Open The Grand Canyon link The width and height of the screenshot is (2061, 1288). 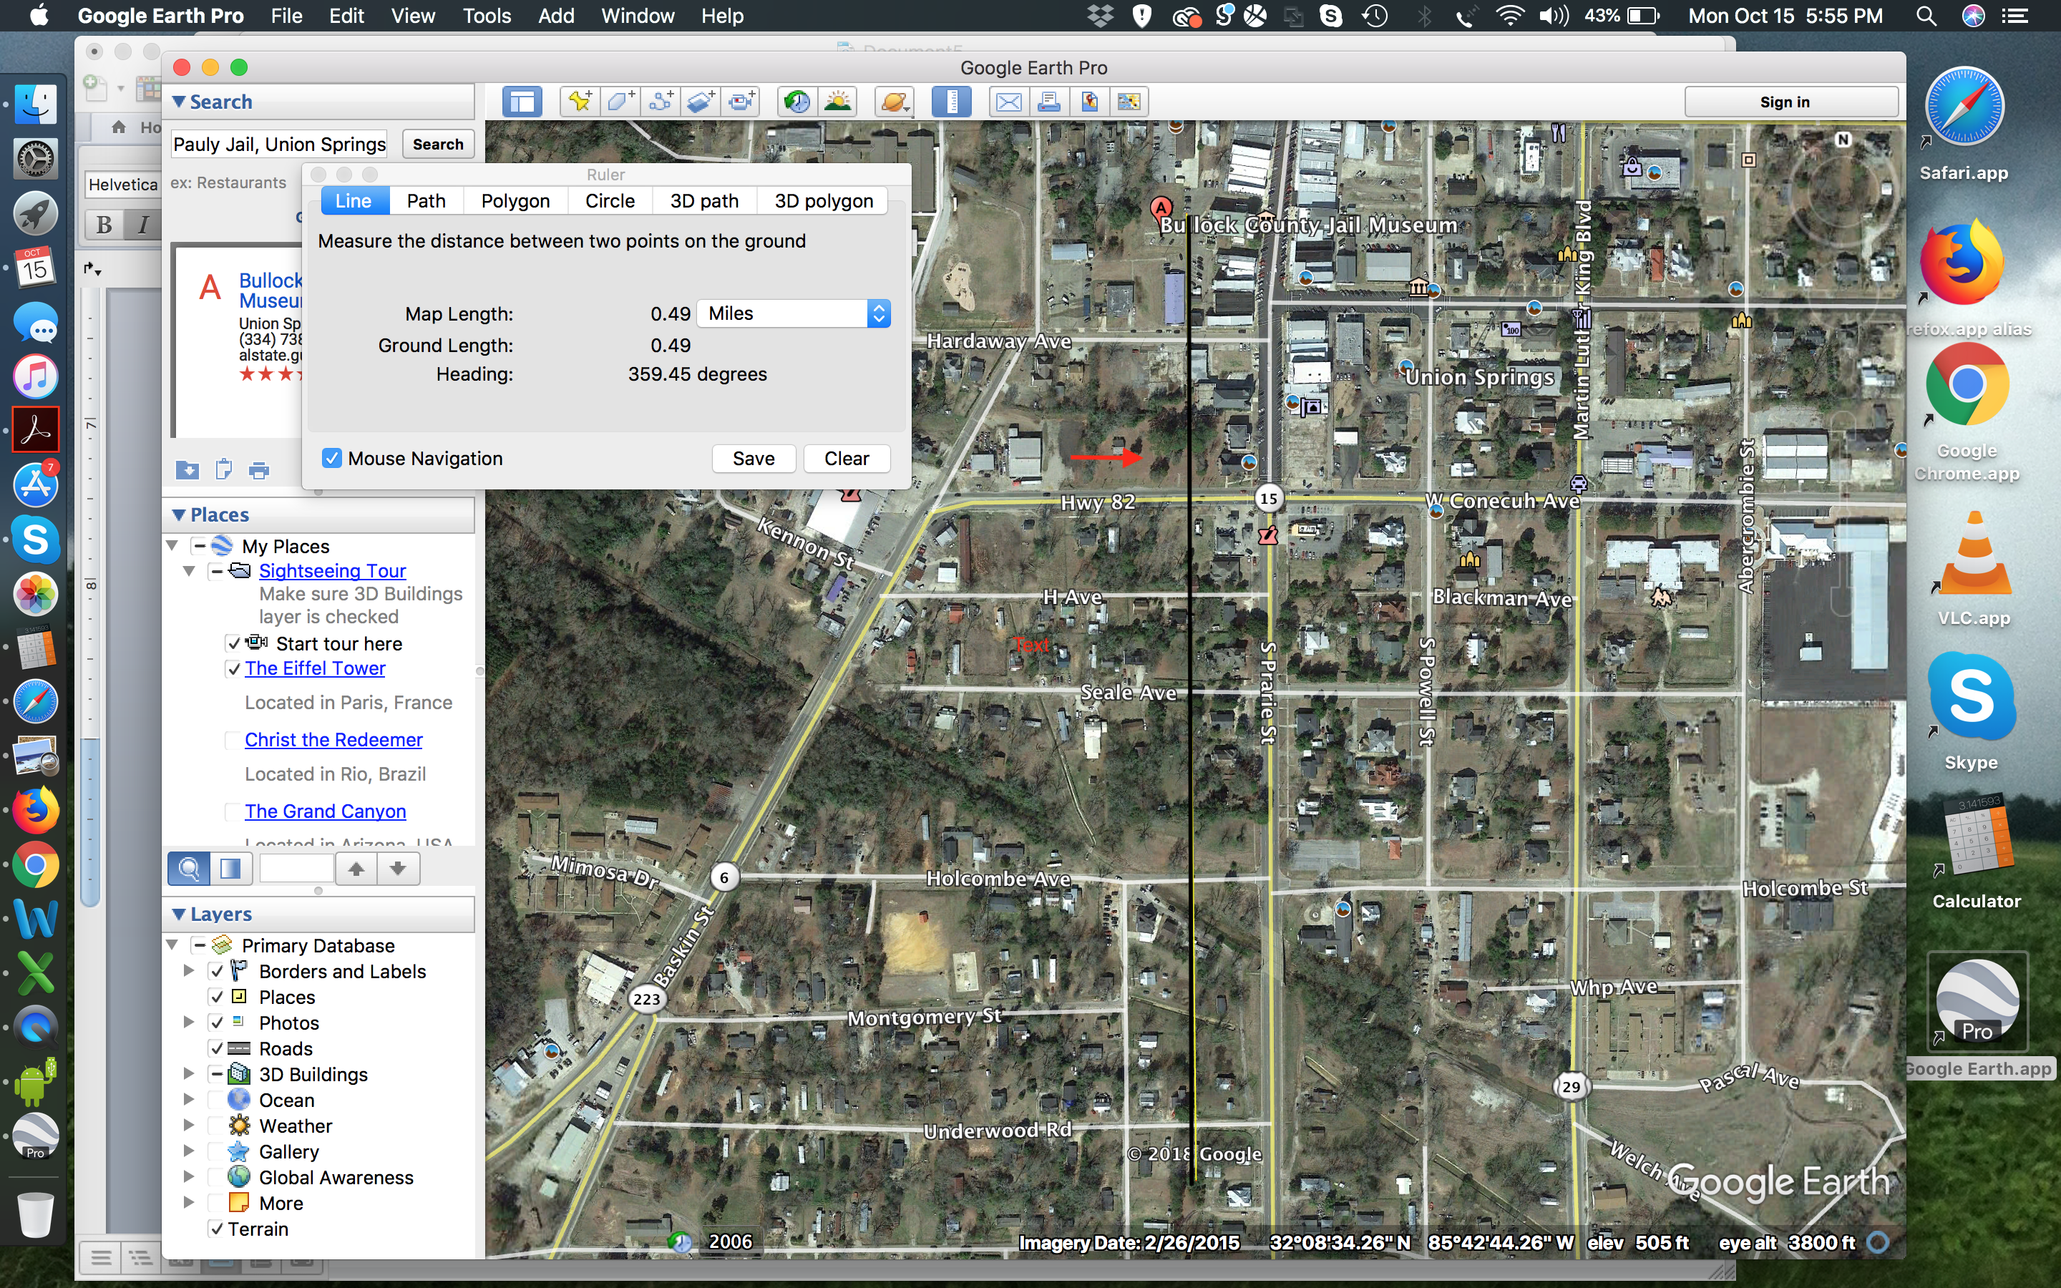pyautogui.click(x=326, y=811)
